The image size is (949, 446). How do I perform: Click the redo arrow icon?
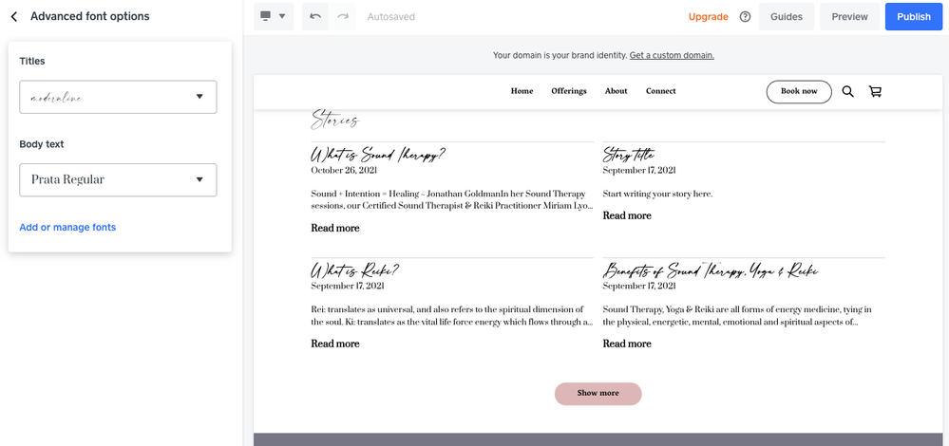343,16
